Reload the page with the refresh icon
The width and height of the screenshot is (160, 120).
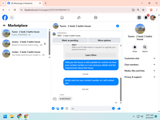[x=15, y=10]
